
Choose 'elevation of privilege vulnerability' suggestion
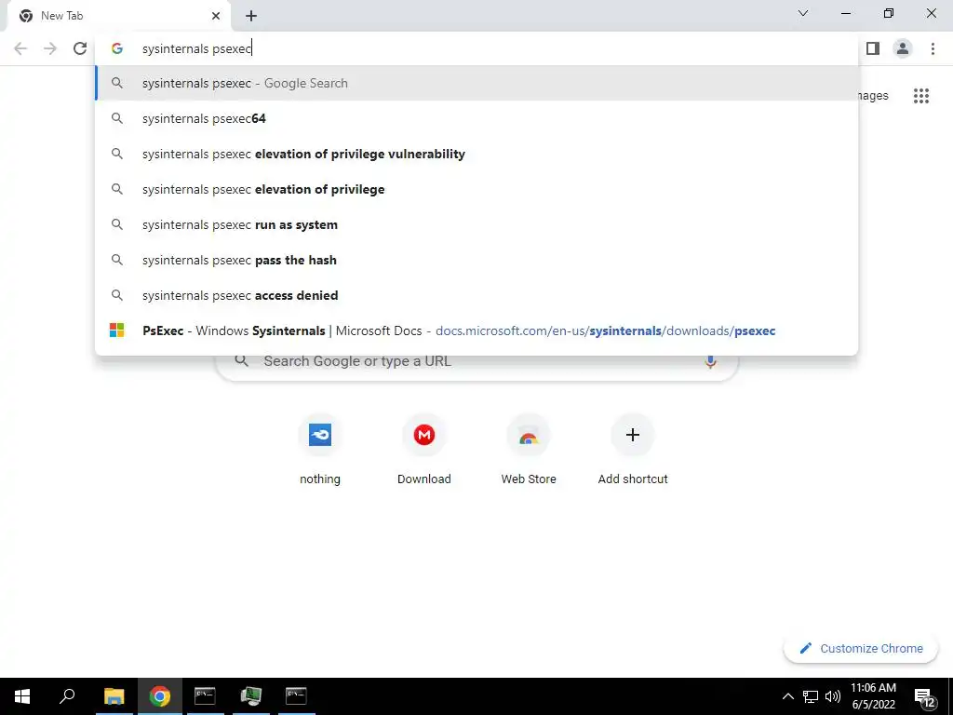tap(476, 154)
